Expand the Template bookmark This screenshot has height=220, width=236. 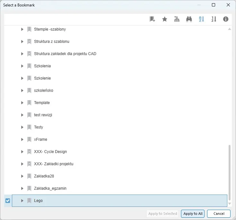tap(22, 103)
